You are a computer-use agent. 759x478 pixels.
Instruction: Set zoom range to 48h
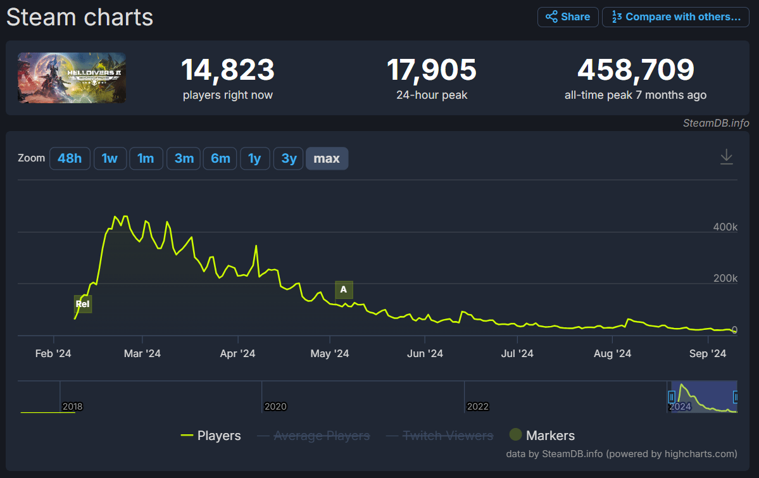pyautogui.click(x=70, y=158)
